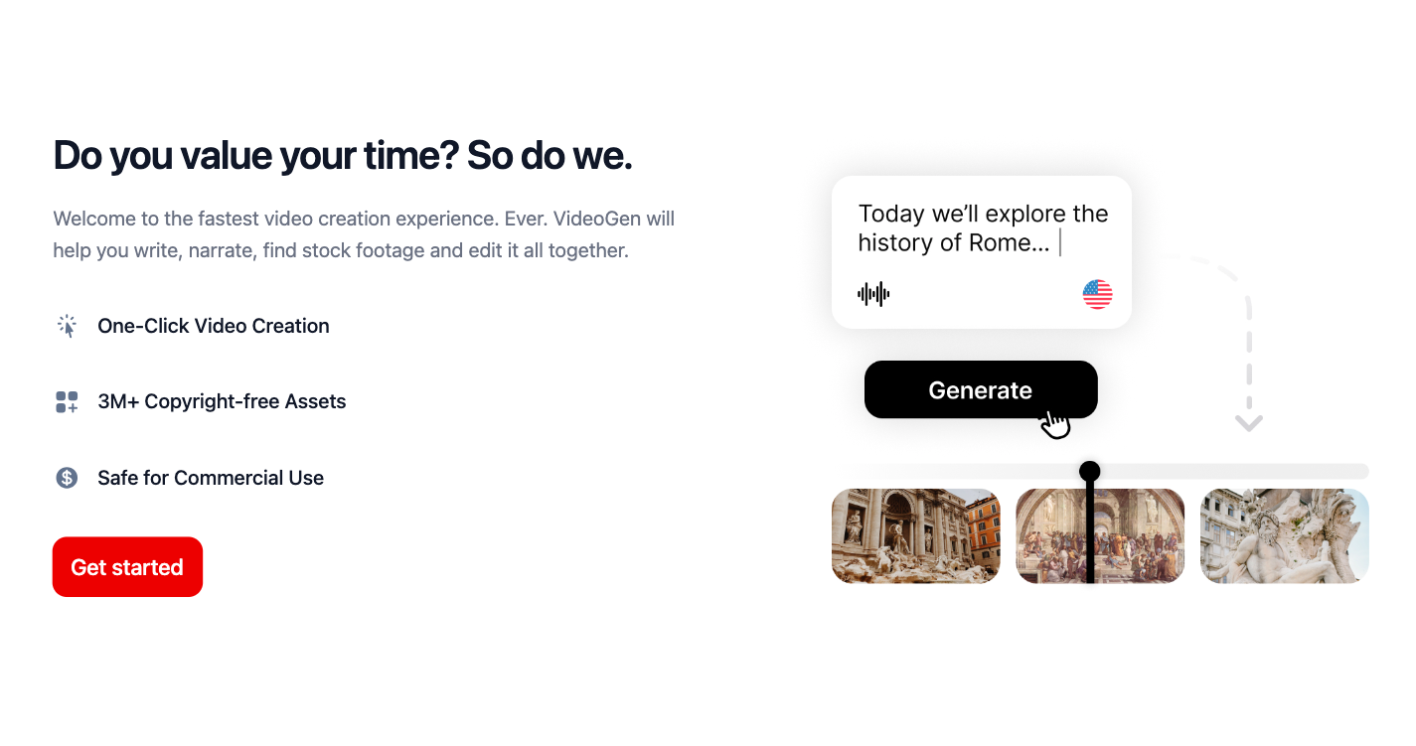Viewport: 1416px width, 746px height.
Task: Click the dollar sign commercial use icon
Action: click(x=67, y=478)
